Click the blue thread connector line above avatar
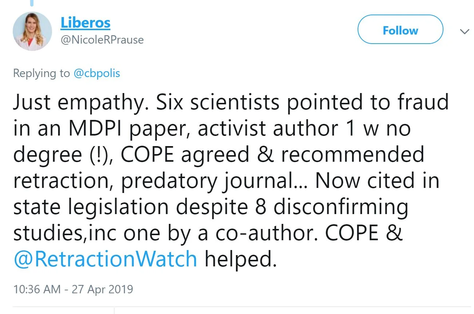Screen dimensions: 474x314 [32, 3]
